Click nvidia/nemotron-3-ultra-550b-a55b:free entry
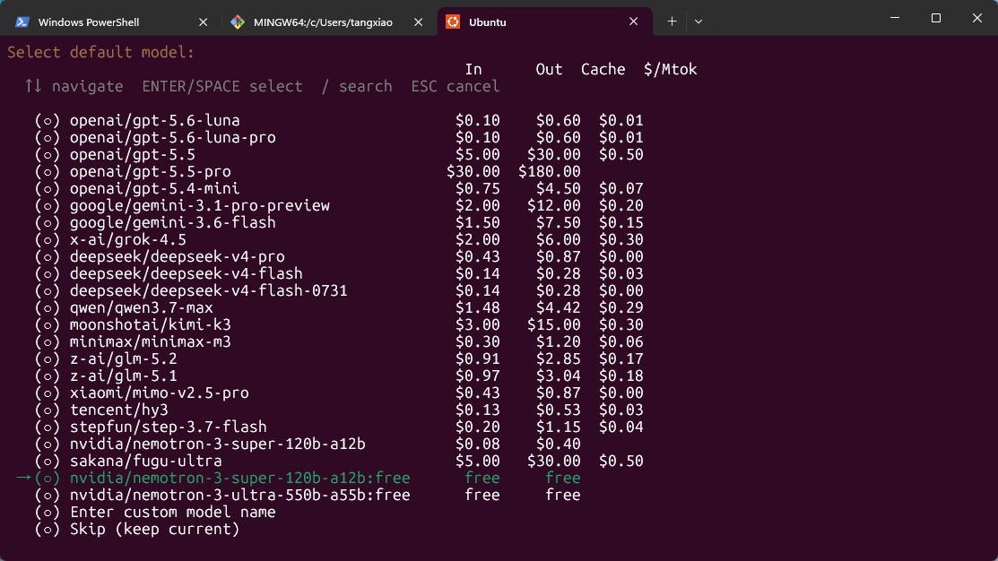Viewport: 998px width, 561px height. pos(240,495)
